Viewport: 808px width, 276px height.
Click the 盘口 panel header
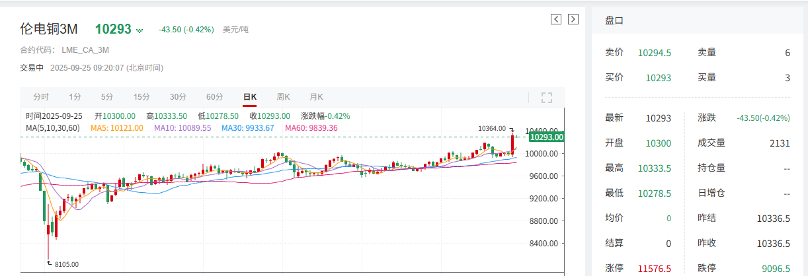coord(614,21)
